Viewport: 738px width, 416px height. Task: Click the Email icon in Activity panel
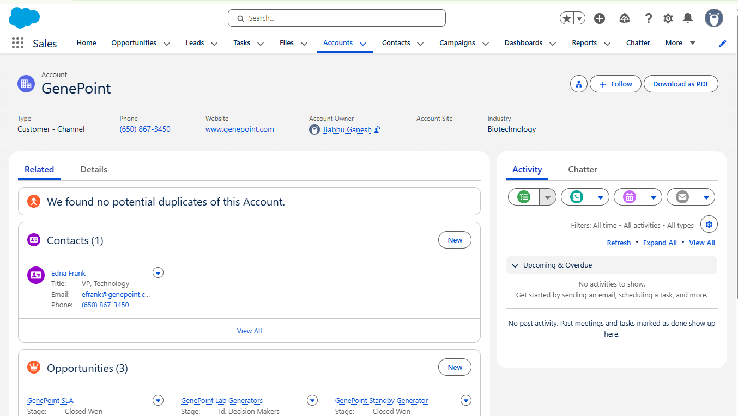[x=682, y=197]
